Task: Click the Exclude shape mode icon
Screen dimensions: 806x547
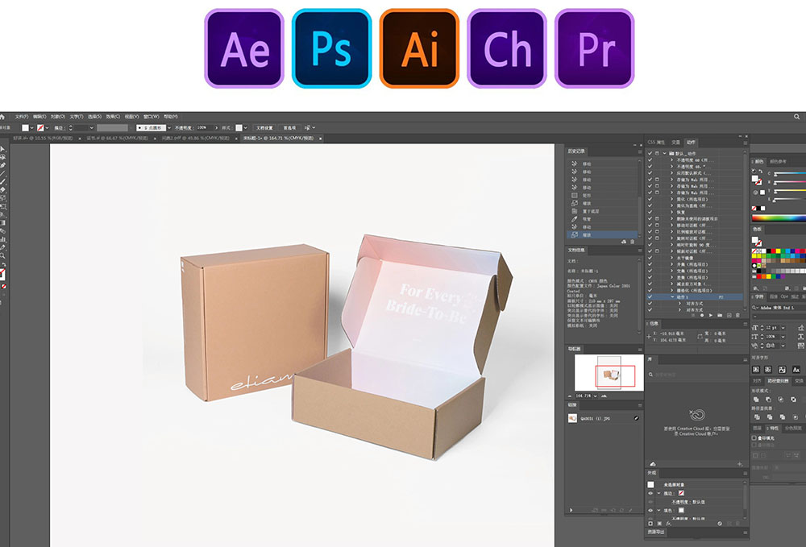Action: (793, 399)
